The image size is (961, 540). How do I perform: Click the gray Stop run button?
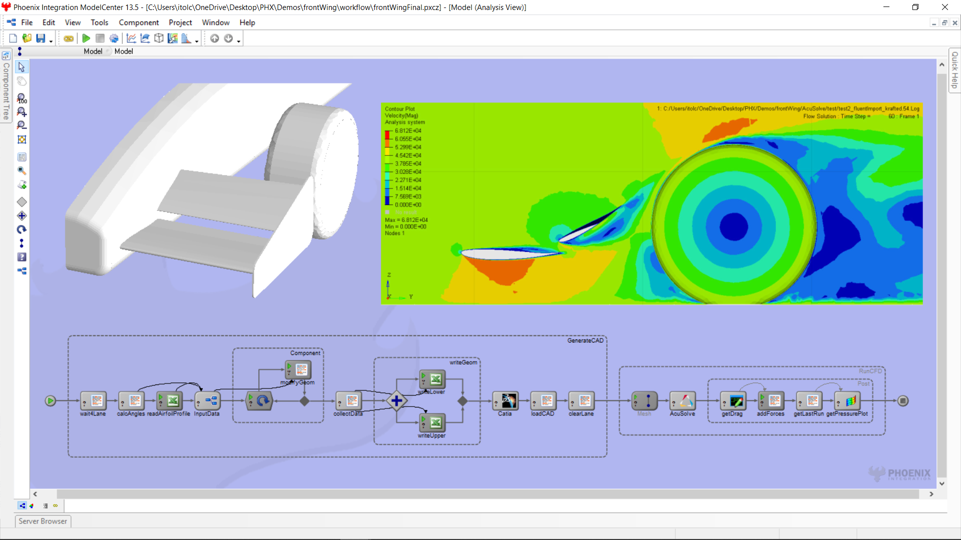tap(100, 38)
